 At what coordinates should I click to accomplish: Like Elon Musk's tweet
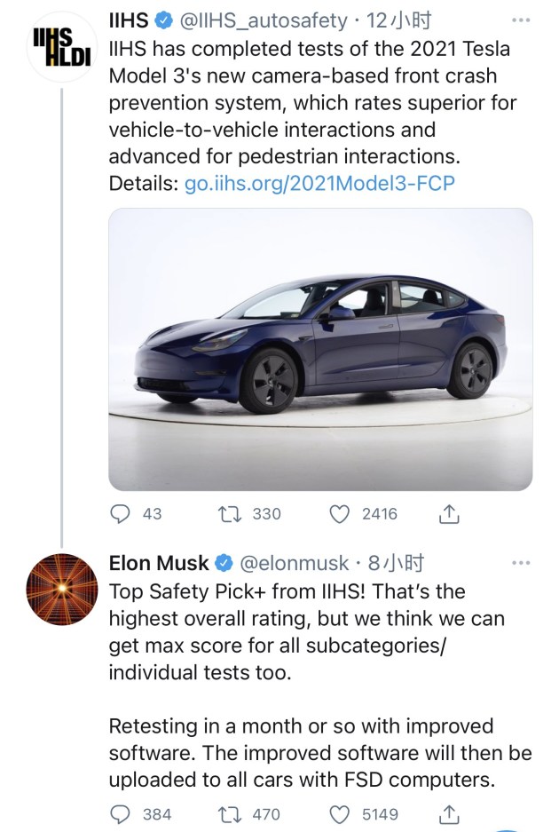(x=340, y=813)
